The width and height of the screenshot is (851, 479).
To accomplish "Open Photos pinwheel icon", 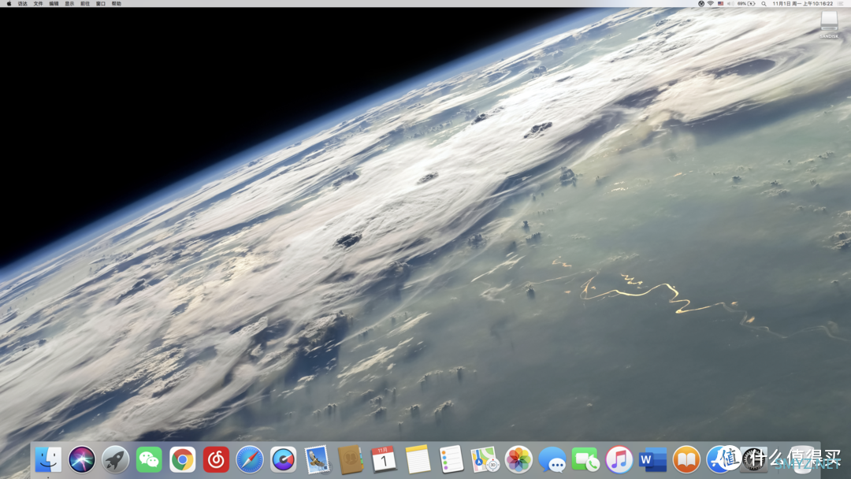I will click(518, 460).
